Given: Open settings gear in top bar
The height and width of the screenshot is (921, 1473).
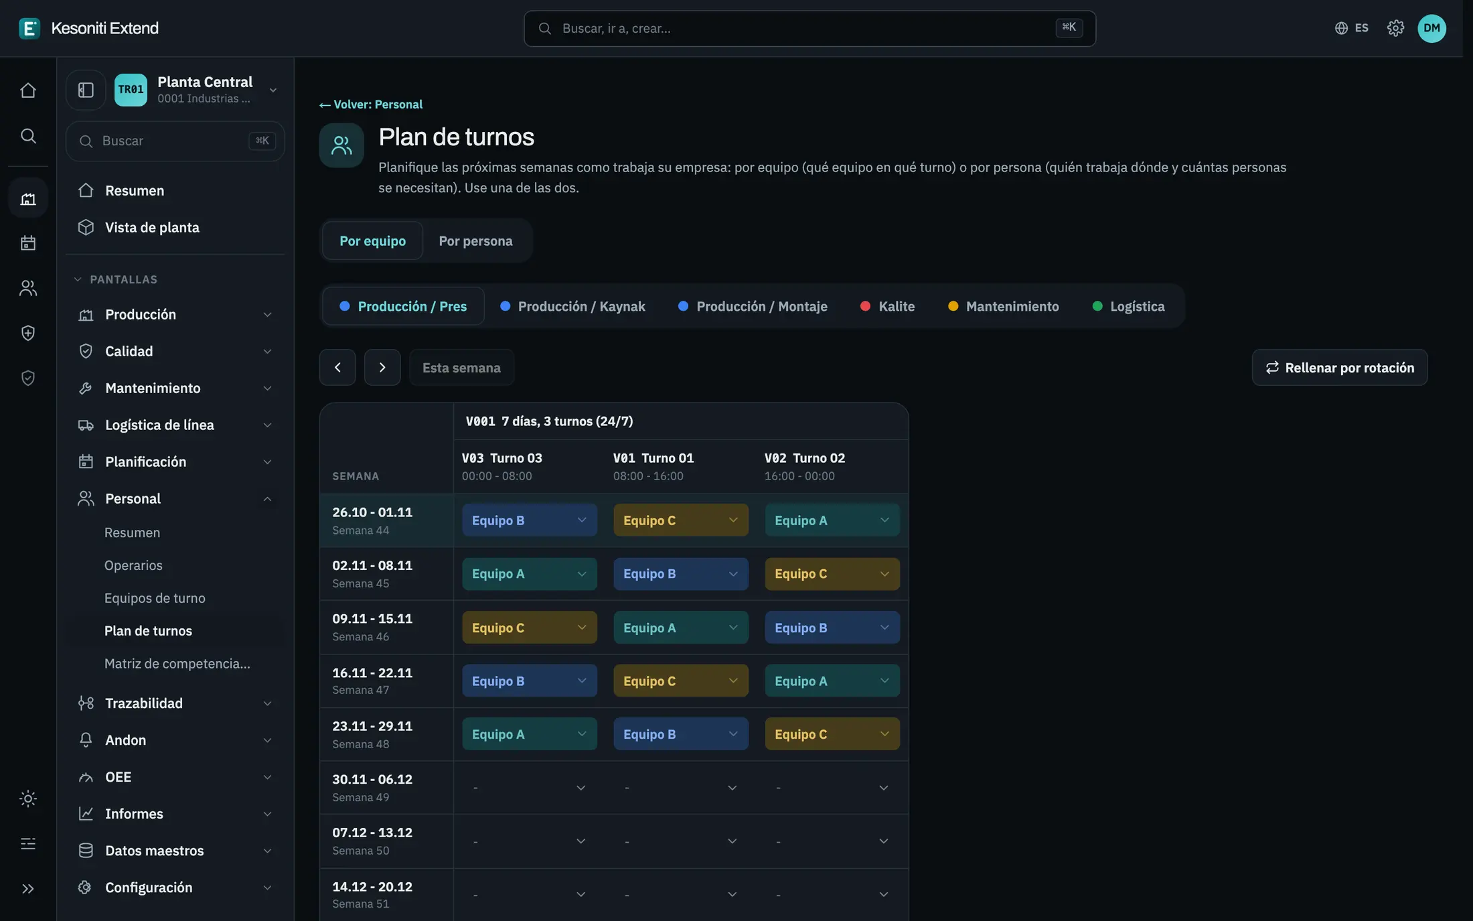Looking at the screenshot, I should 1395,28.
